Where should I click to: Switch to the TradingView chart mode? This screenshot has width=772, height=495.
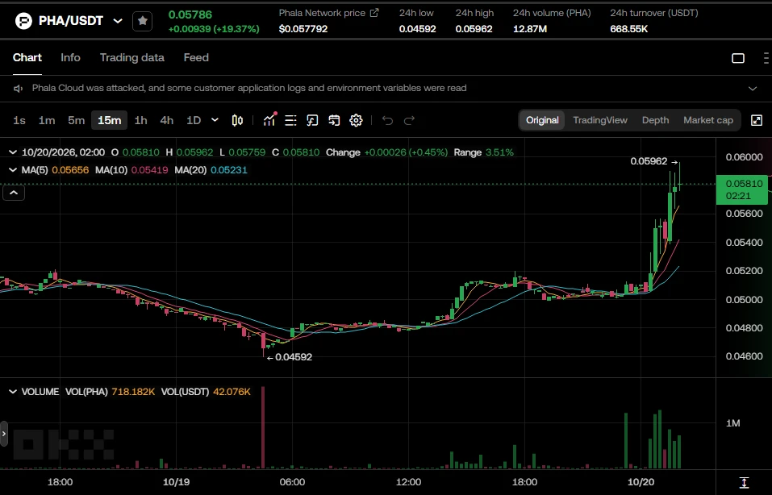[x=600, y=121]
